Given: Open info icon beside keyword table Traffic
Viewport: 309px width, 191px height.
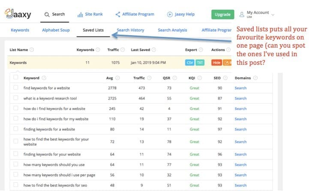Looking at the screenshot, I should pyautogui.click(x=149, y=78).
